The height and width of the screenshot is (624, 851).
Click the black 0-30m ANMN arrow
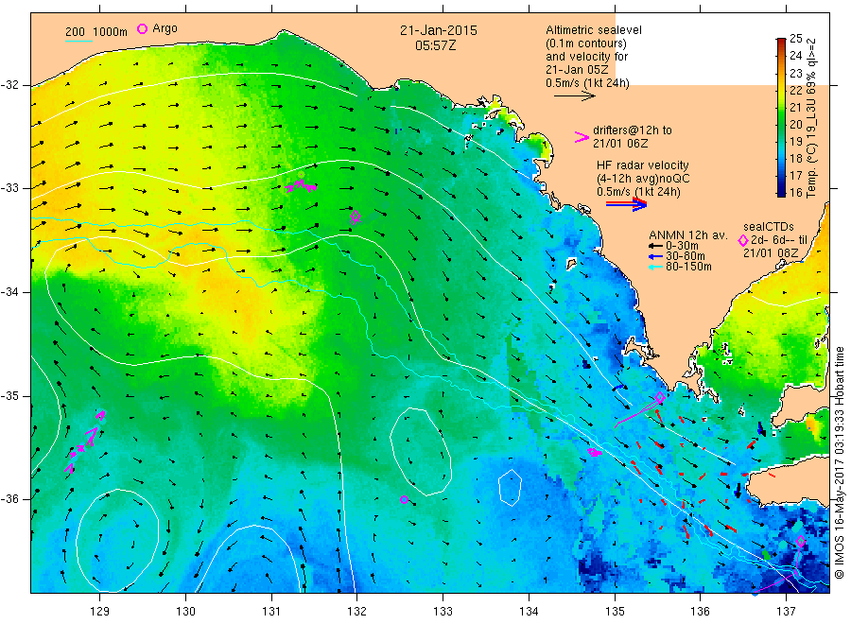click(655, 246)
